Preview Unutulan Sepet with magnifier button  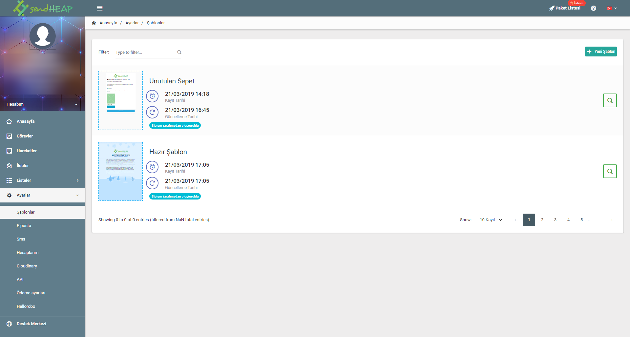pos(610,100)
